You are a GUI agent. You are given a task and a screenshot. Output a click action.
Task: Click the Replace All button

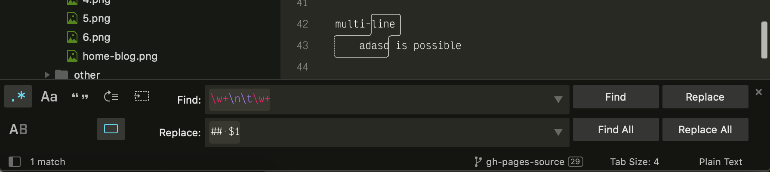tap(705, 129)
